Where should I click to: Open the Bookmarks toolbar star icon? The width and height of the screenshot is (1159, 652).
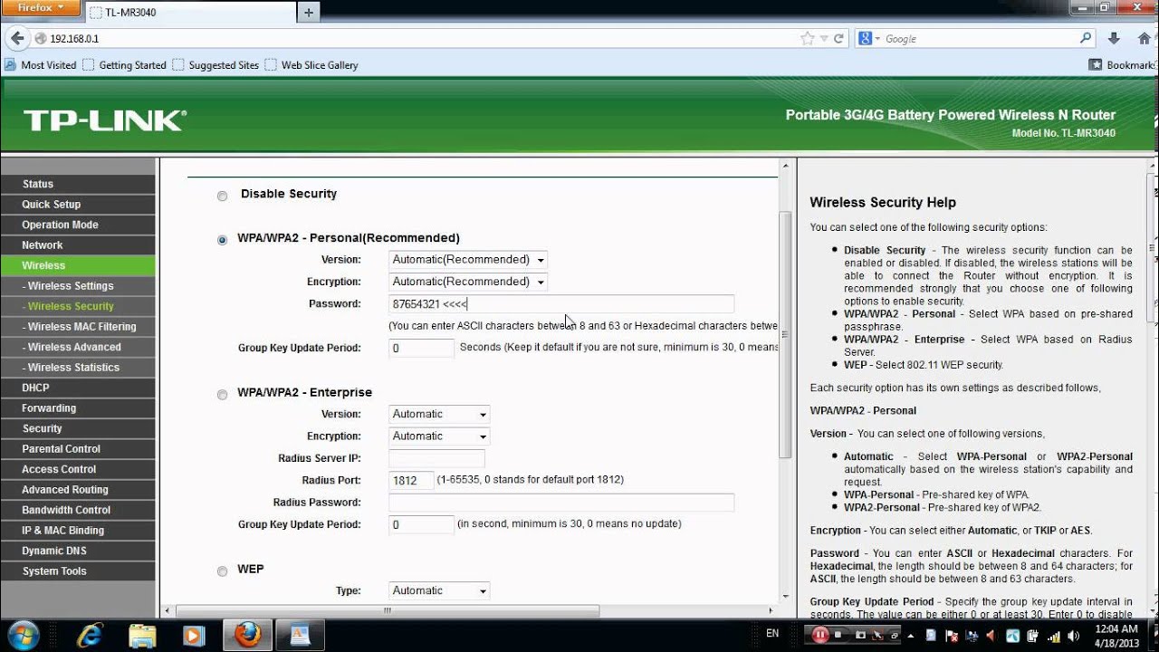coord(1097,65)
